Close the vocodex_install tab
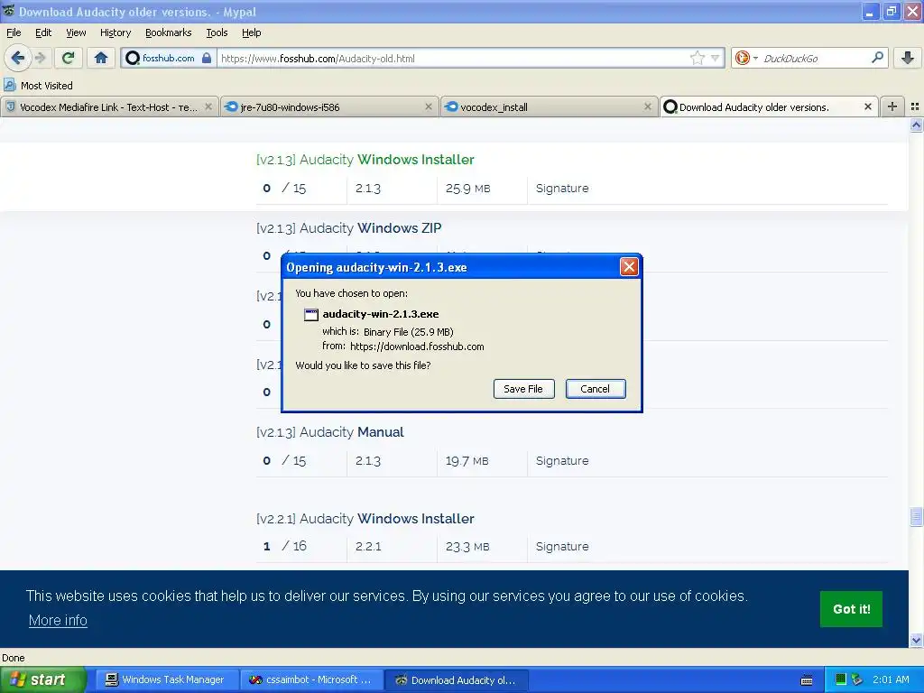 pos(648,106)
